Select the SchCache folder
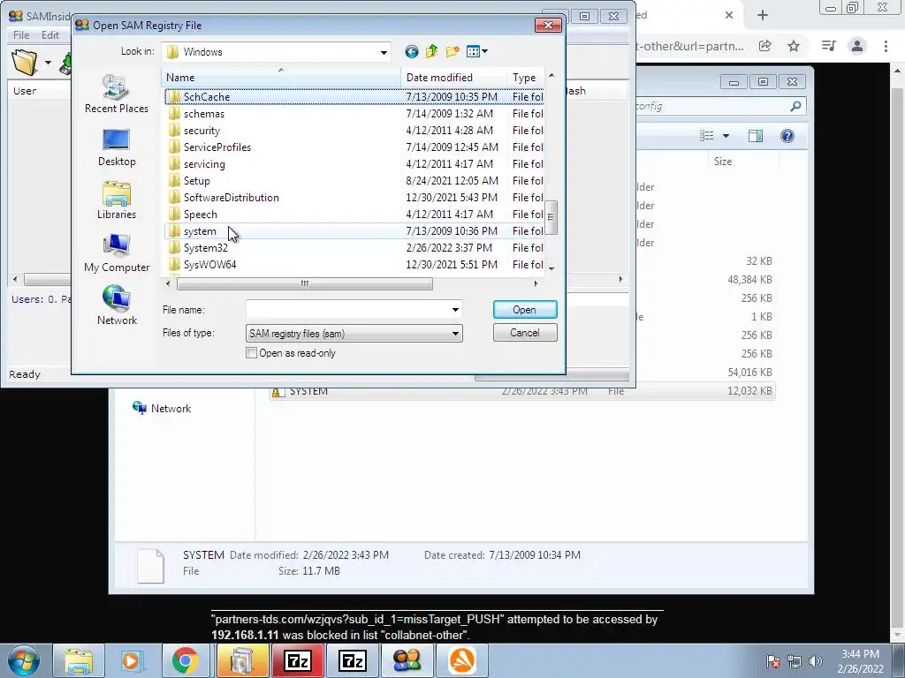This screenshot has width=905, height=678. coord(354,97)
